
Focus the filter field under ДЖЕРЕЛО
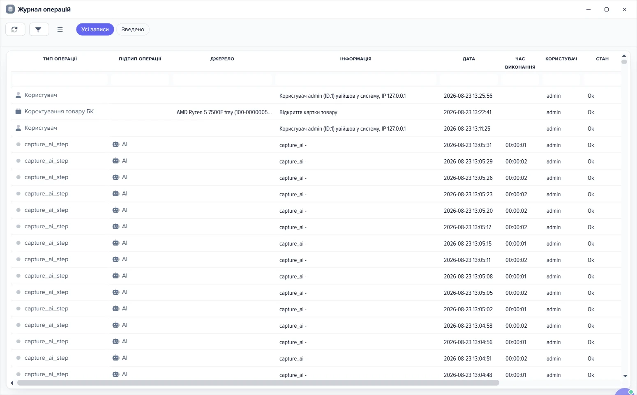click(222, 79)
